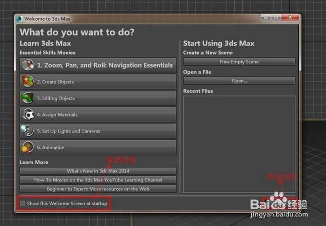The image size is (326, 226).
Task: Close the Welcome to 3ds Max dialog
Action: (290, 17)
